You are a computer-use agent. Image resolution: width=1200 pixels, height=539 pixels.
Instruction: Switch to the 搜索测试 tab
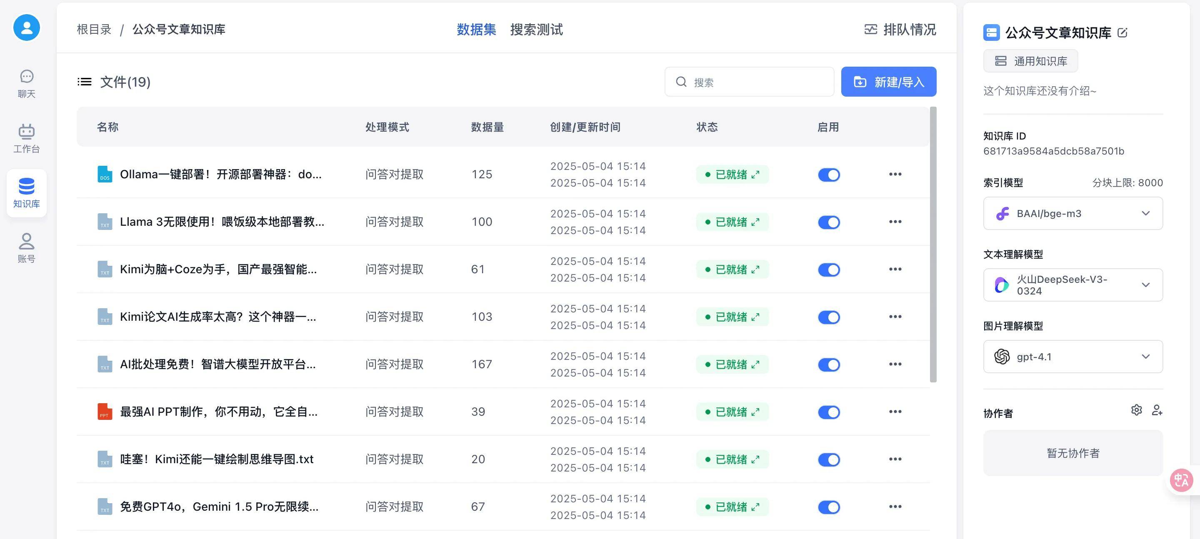[536, 30]
